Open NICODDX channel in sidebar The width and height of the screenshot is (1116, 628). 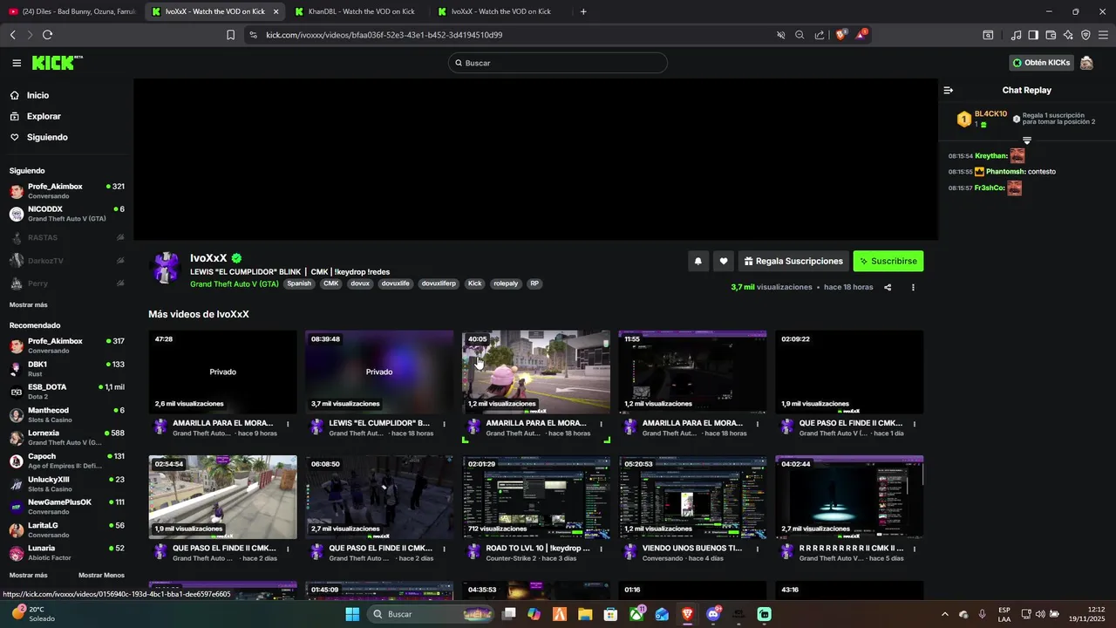click(x=66, y=214)
